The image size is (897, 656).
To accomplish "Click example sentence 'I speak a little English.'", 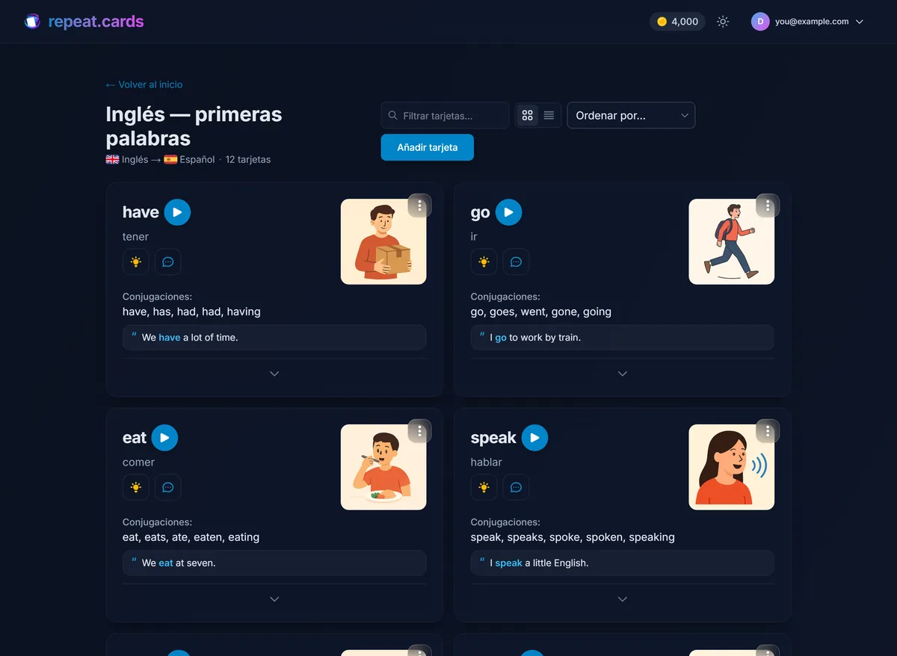I will [x=539, y=563].
